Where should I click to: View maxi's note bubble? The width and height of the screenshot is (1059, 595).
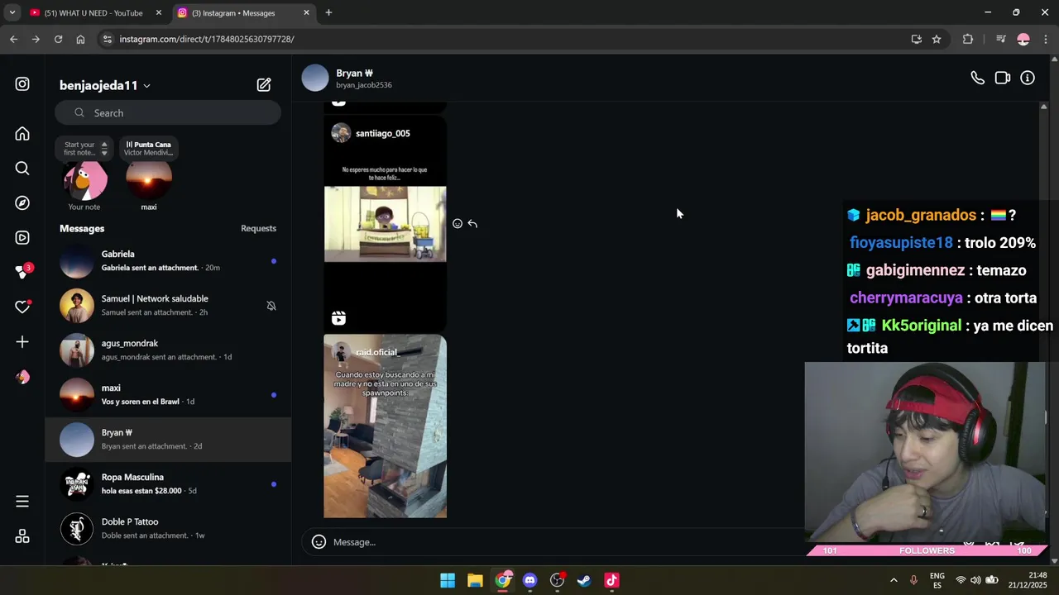[x=149, y=149]
